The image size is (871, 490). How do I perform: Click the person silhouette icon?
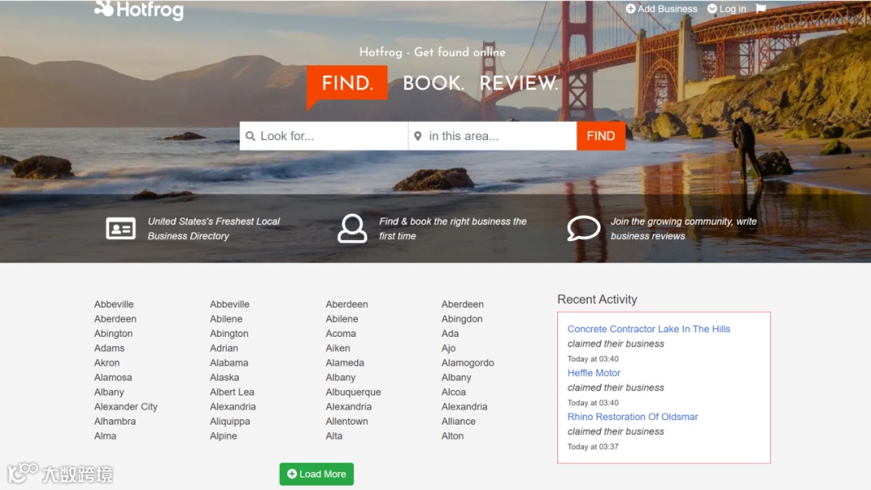tap(352, 228)
